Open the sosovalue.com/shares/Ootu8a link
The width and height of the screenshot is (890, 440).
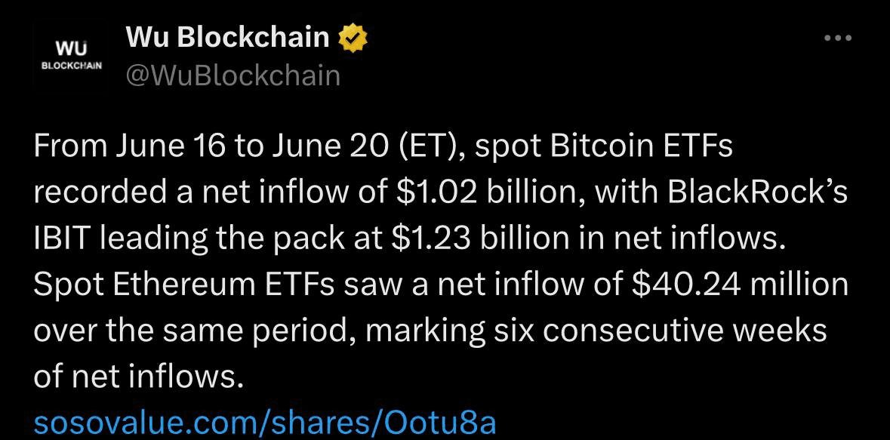pyautogui.click(x=265, y=423)
